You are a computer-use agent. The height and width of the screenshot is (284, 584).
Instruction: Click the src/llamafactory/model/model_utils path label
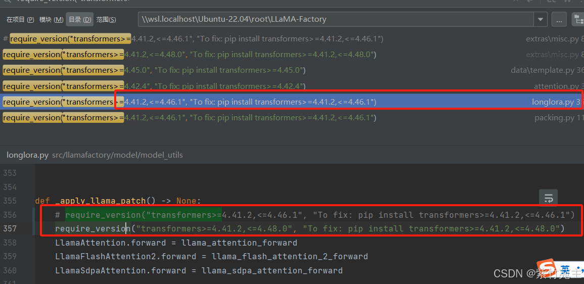click(117, 155)
